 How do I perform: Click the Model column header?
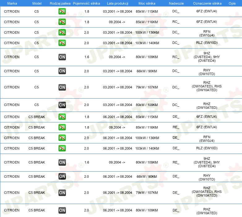point(37,3)
